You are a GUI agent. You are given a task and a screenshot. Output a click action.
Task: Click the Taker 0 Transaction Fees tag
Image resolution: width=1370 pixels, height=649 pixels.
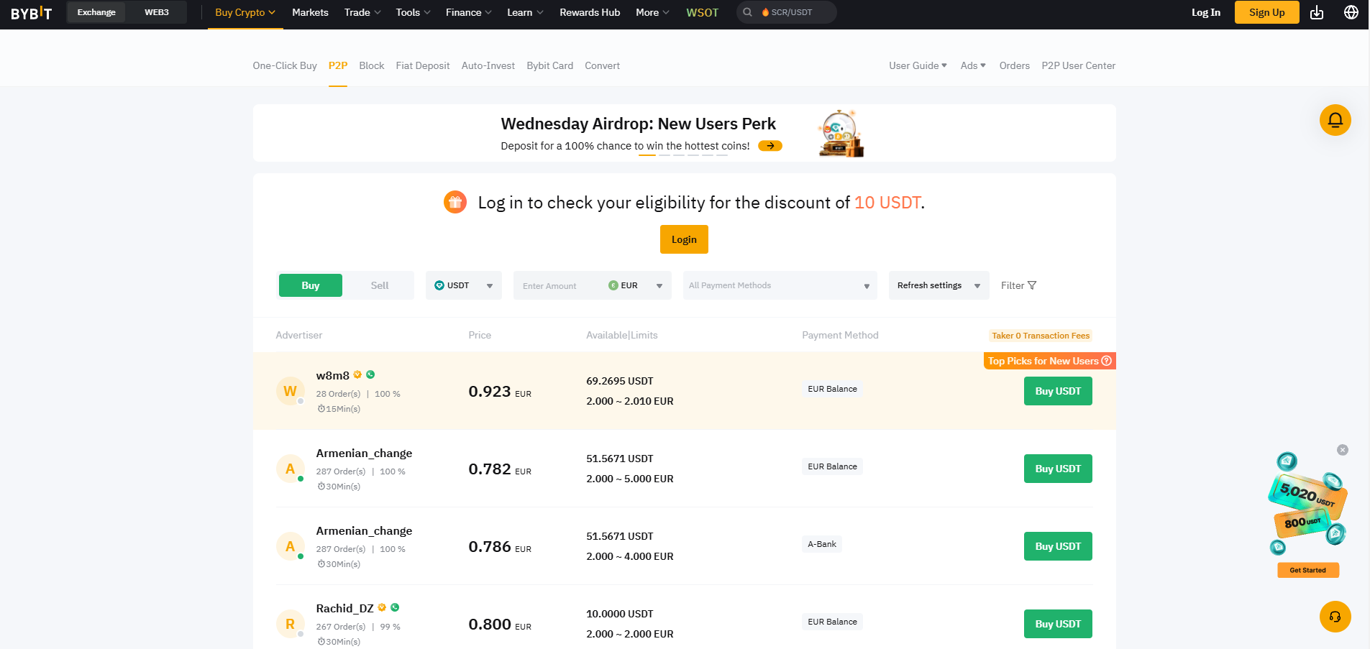[1041, 336]
